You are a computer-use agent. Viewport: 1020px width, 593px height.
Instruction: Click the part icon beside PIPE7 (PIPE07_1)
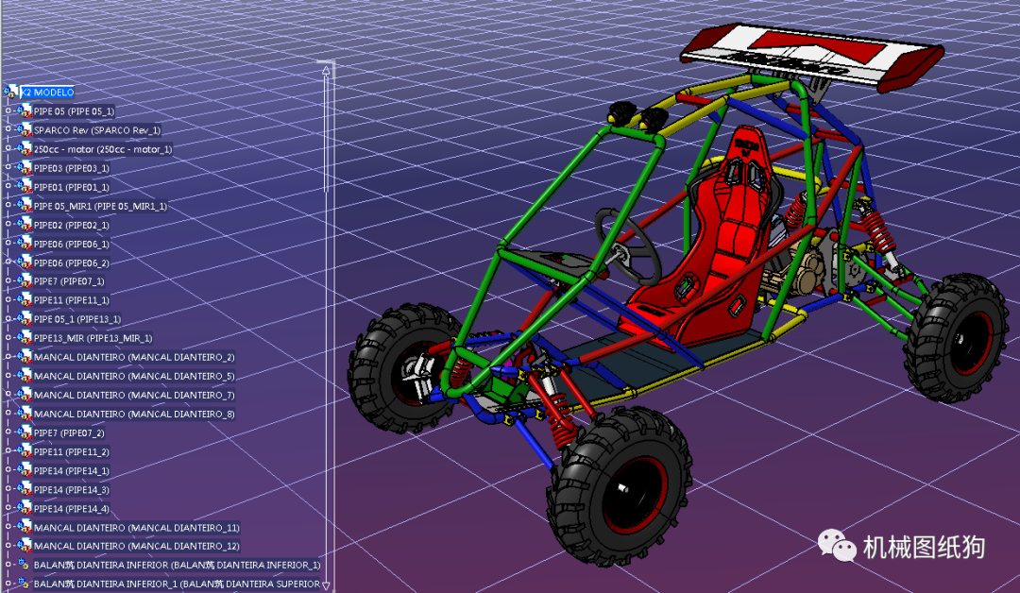(x=24, y=280)
